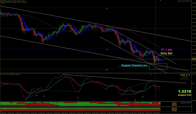The width and height of the screenshot is (196, 114).
Task: Click the R1 pivot level label
Action: 107,8
